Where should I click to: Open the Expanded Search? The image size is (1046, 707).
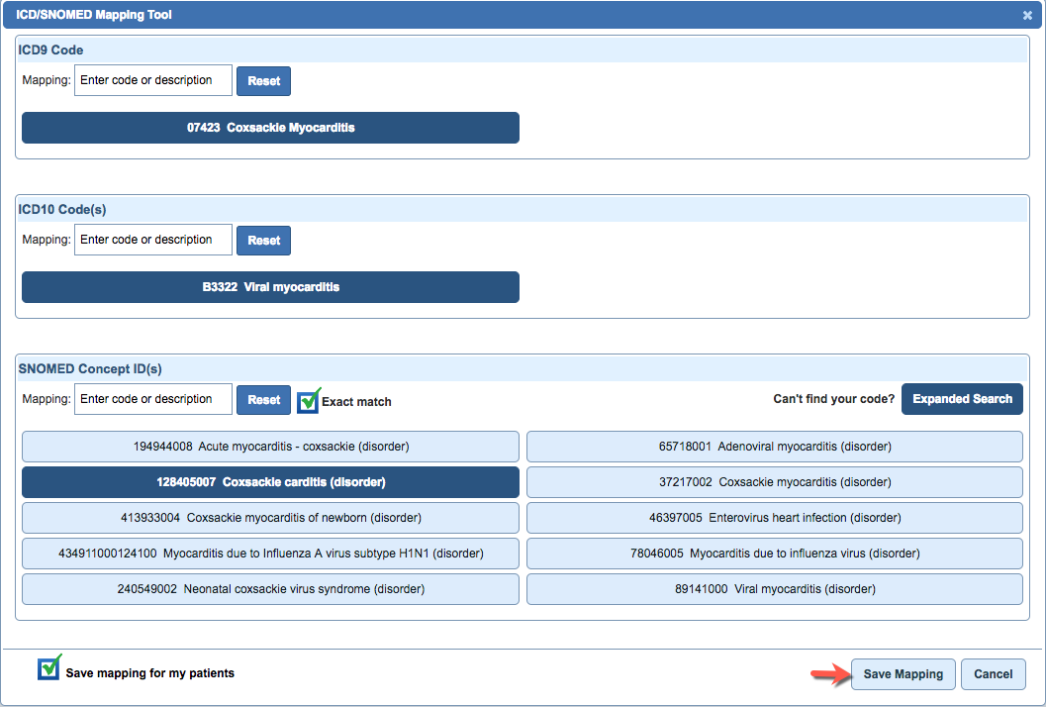click(961, 398)
